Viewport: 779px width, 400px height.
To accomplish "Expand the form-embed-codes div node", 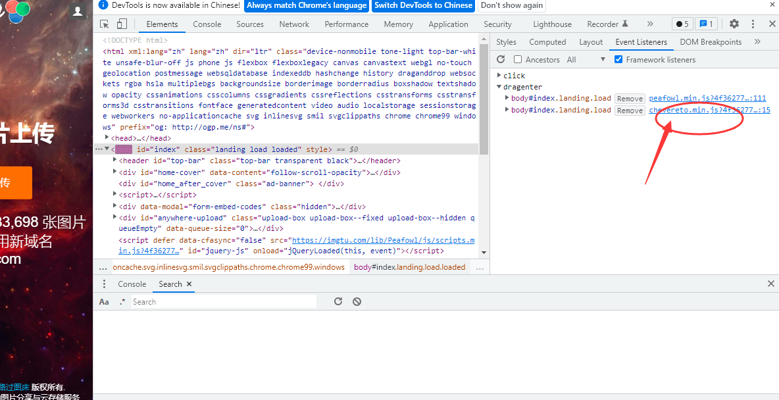I will [115, 206].
